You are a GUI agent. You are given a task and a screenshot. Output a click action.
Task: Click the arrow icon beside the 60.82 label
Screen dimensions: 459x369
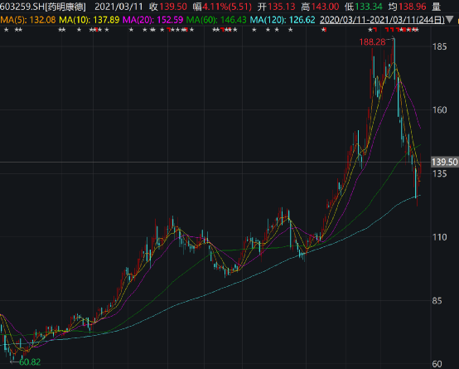pos(14,362)
